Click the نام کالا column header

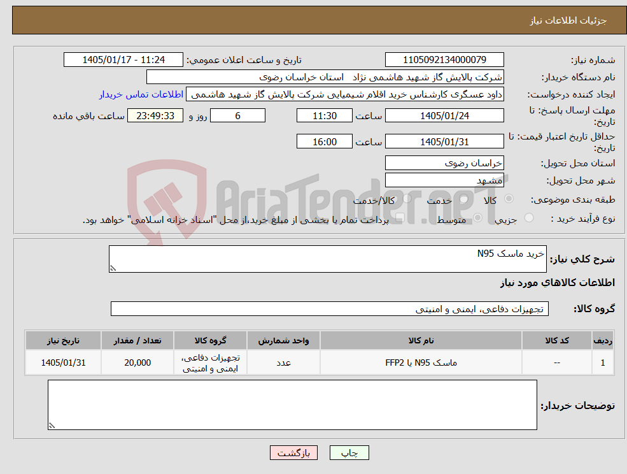pyautogui.click(x=421, y=340)
